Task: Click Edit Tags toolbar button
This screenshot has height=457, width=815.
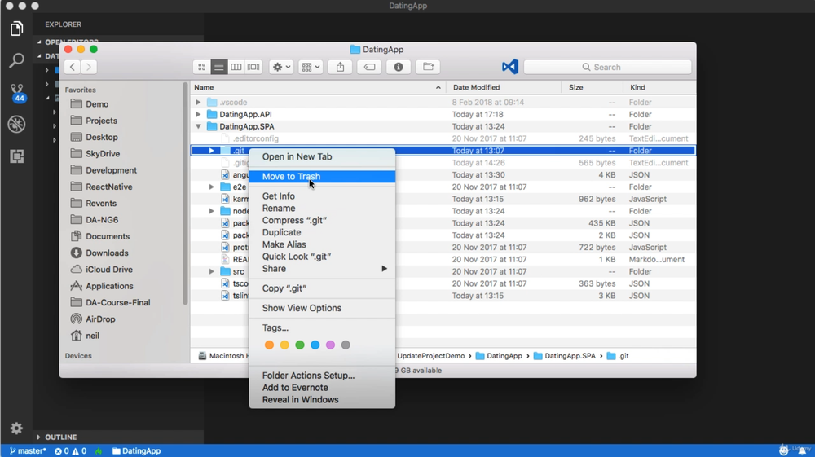Action: pos(369,67)
